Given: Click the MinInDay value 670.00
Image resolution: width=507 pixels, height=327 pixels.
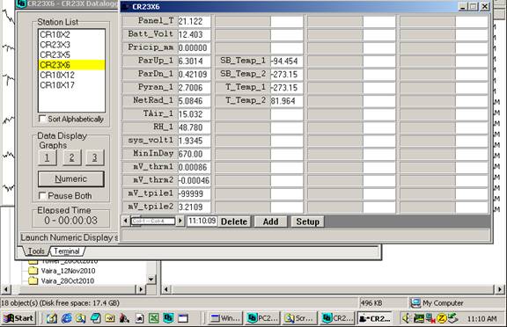Looking at the screenshot, I should 194,154.
